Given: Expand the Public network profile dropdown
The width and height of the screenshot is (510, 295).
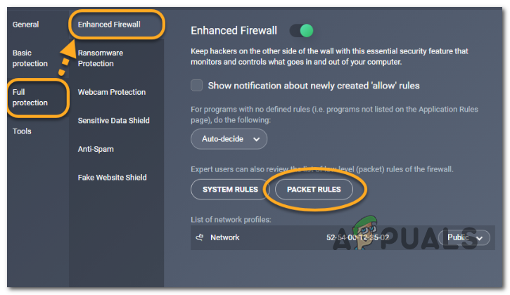Looking at the screenshot, I should pos(465,237).
